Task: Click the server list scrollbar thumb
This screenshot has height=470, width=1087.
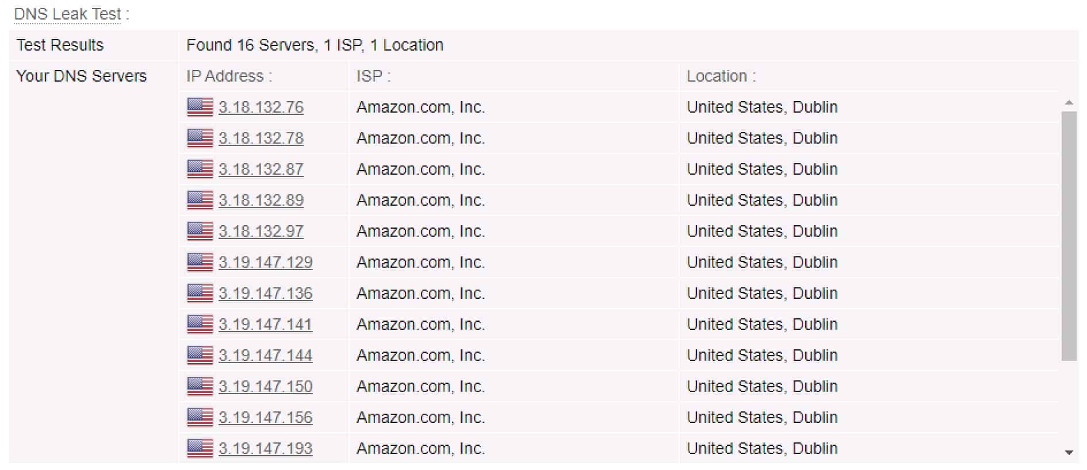Action: pos(1069,236)
